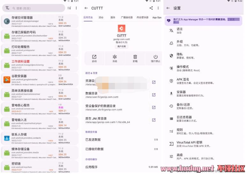Click the sigma icon next to VirusTotal API 密钥
248x175 pixels.
[x=171, y=144]
